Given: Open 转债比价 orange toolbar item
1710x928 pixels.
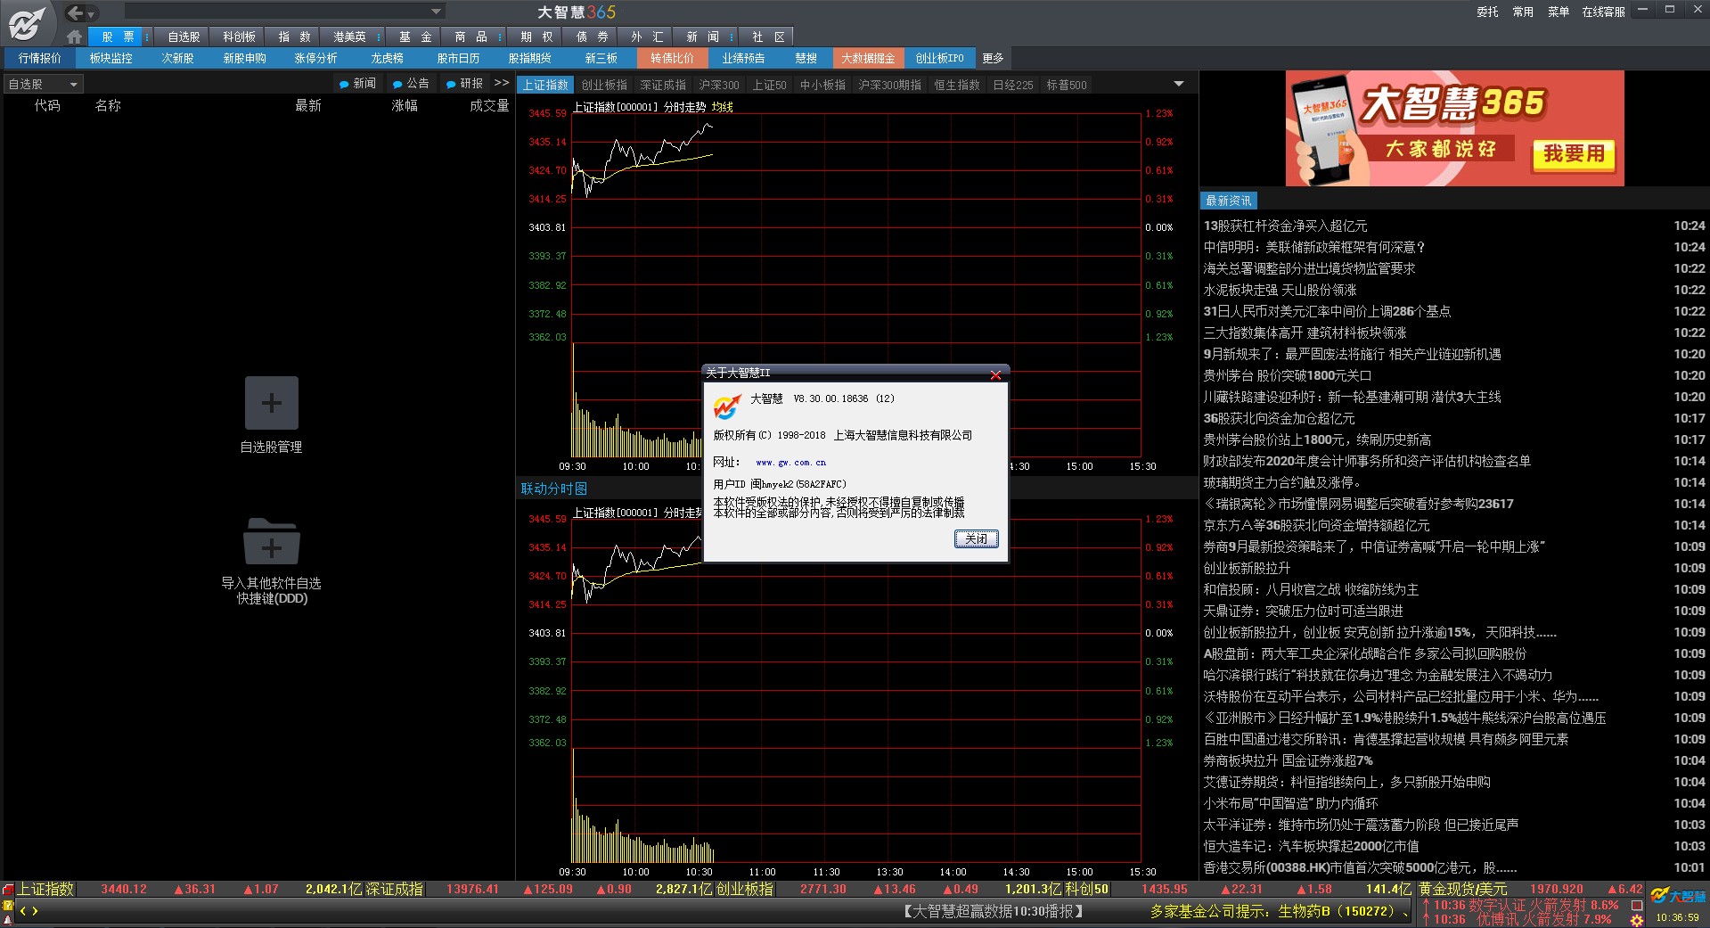Looking at the screenshot, I should pyautogui.click(x=672, y=58).
